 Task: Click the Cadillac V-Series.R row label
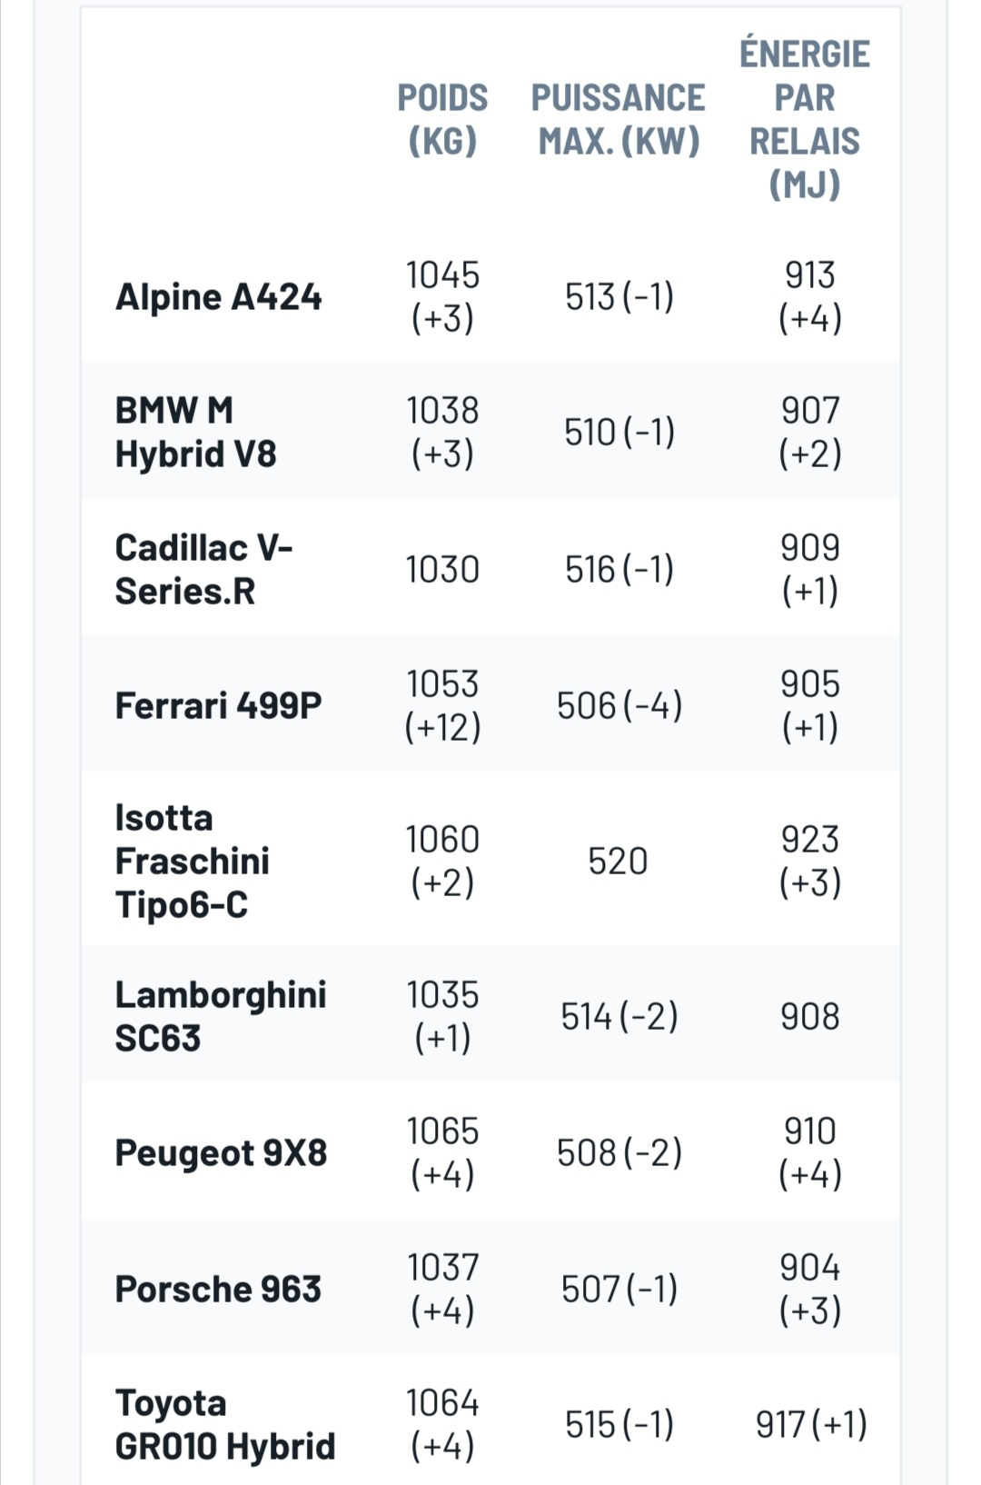203,569
